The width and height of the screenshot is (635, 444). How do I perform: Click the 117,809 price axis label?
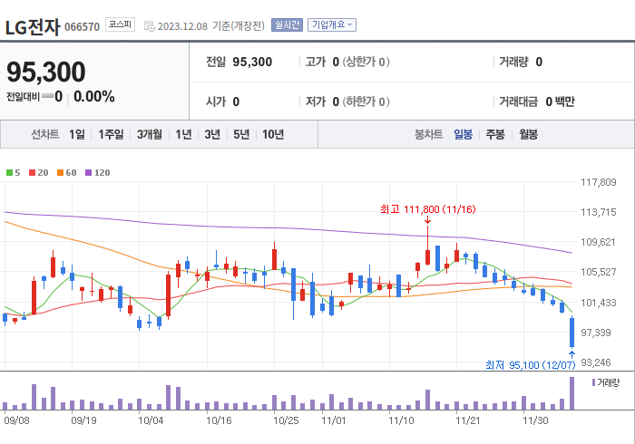pyautogui.click(x=598, y=182)
